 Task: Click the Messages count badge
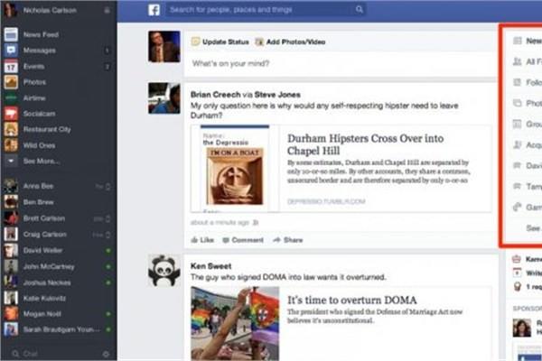point(107,51)
